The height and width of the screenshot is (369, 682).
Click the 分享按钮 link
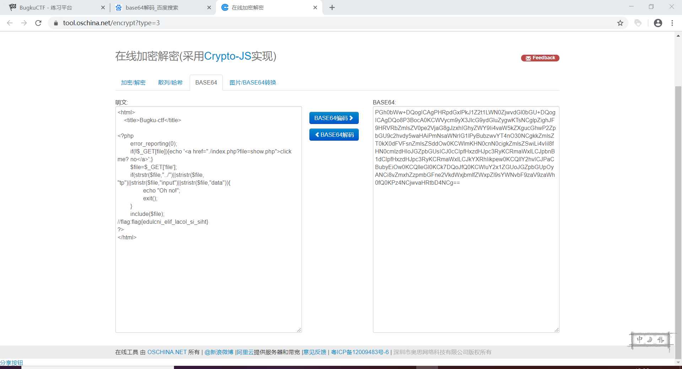pyautogui.click(x=11, y=363)
